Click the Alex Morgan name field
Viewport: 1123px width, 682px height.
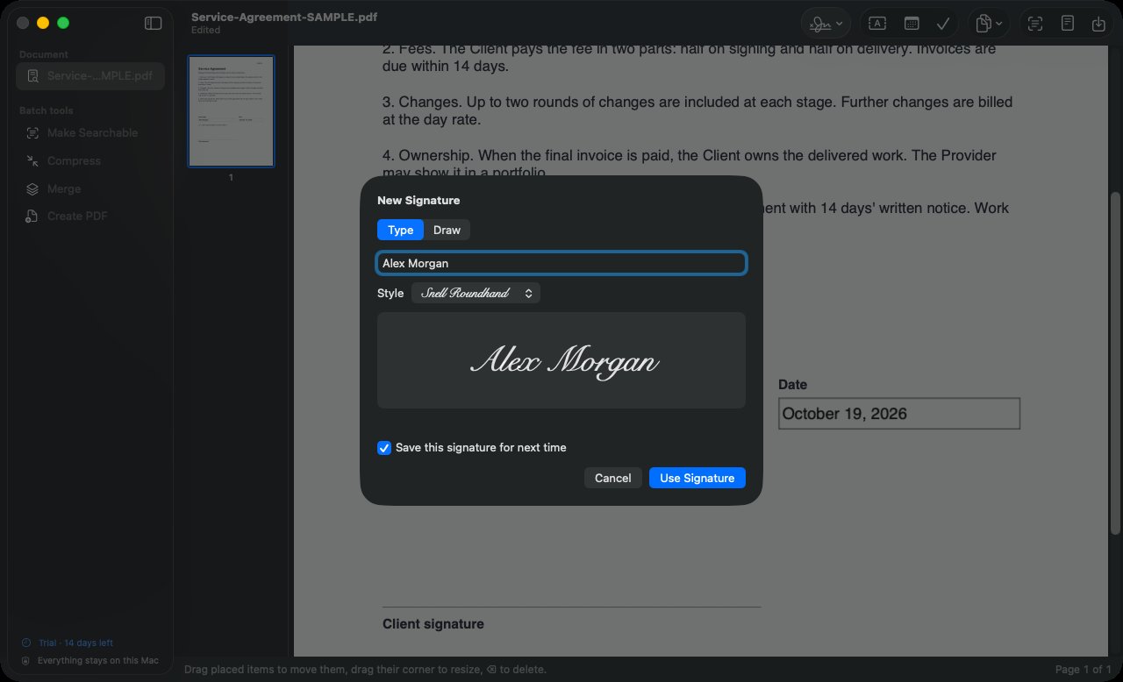click(x=561, y=263)
